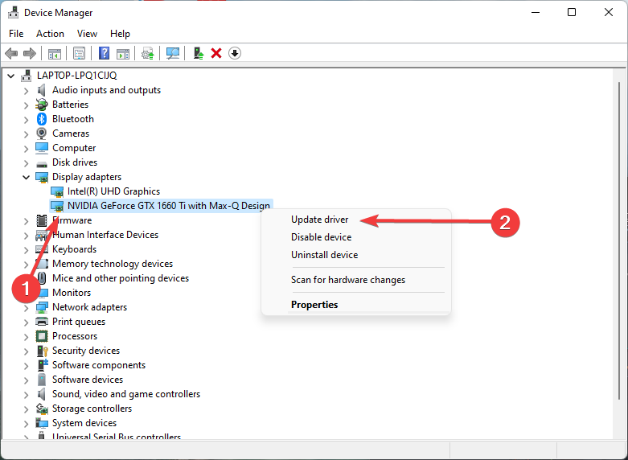The height and width of the screenshot is (460, 628).
Task: Click the Properties sheet toolbar icon
Action: point(79,53)
